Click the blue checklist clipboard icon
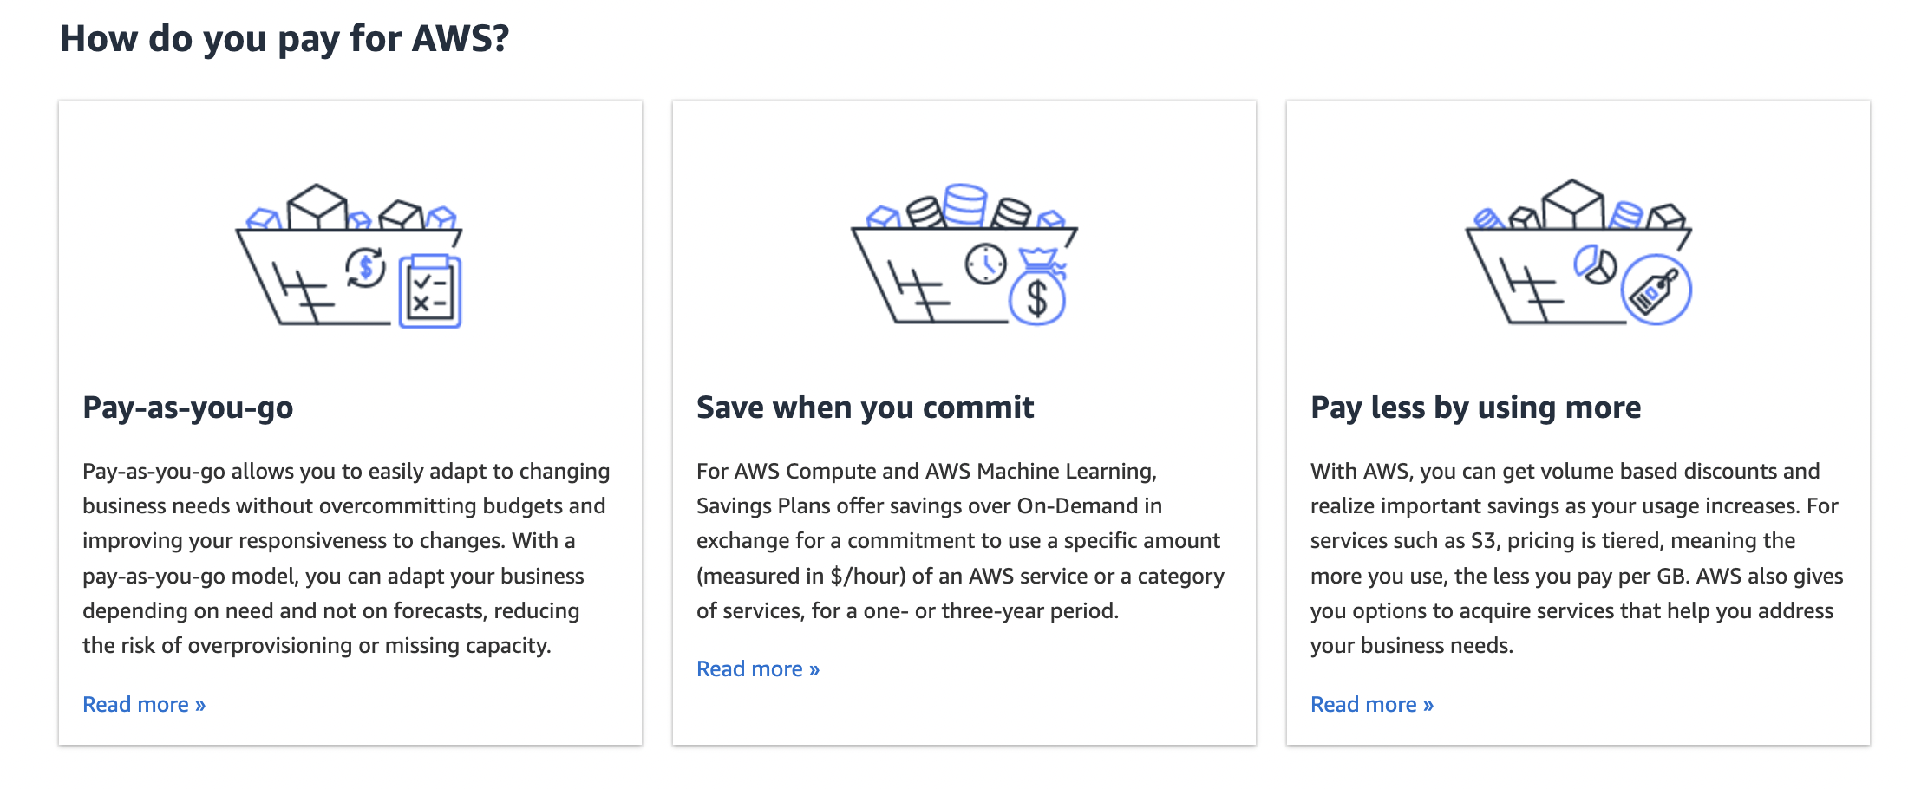 [x=430, y=290]
